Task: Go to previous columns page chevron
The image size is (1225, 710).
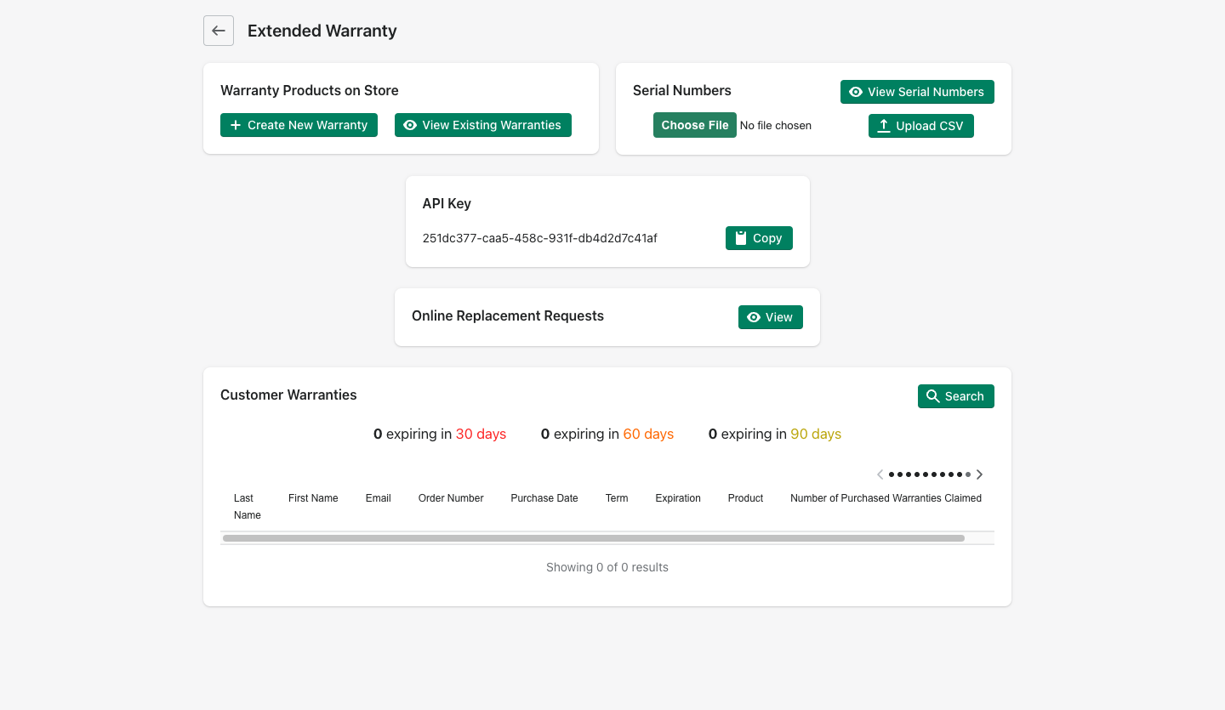Action: click(880, 474)
